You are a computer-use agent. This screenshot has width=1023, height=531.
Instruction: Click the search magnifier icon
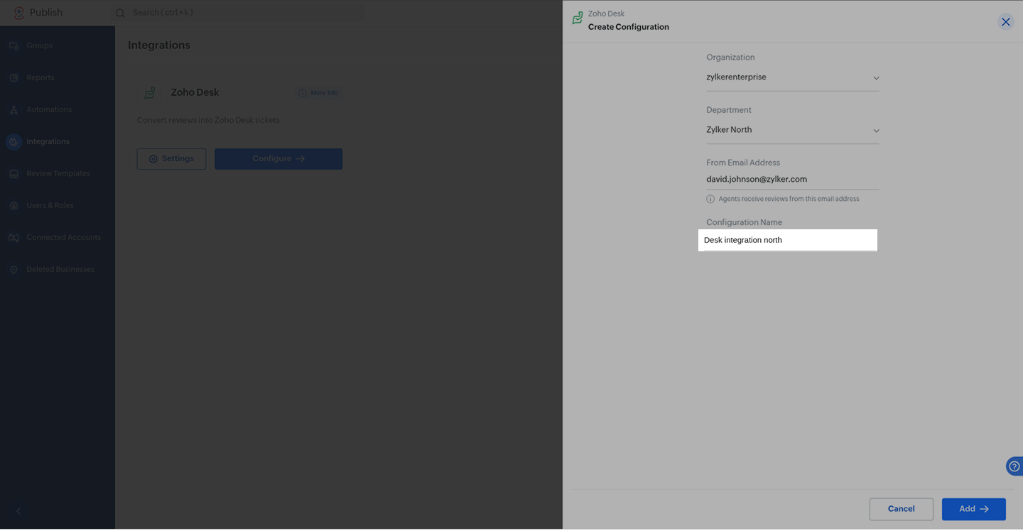(x=120, y=13)
